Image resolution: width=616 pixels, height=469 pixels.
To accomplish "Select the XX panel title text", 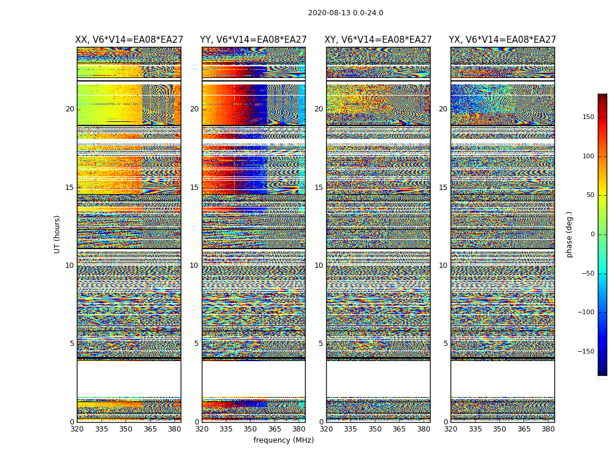I will (x=129, y=40).
